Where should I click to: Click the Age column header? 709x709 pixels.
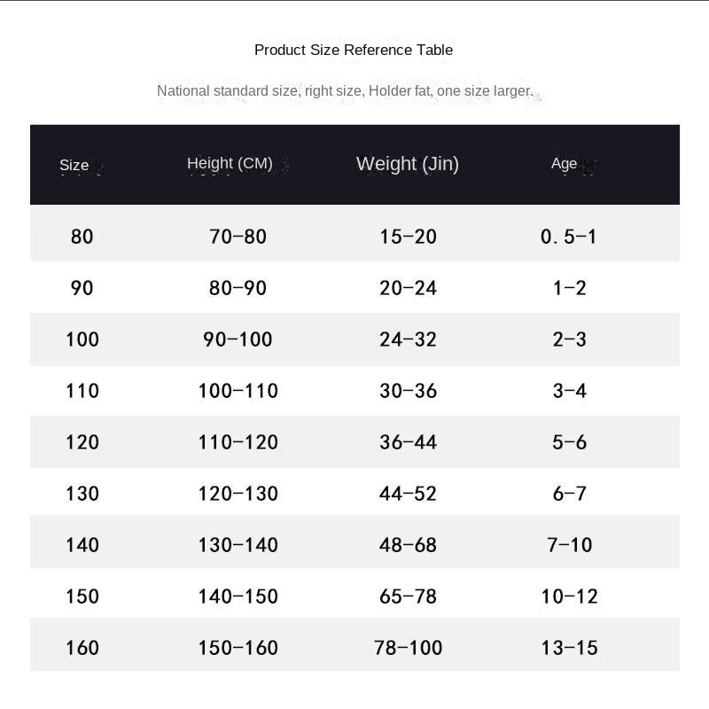564,163
